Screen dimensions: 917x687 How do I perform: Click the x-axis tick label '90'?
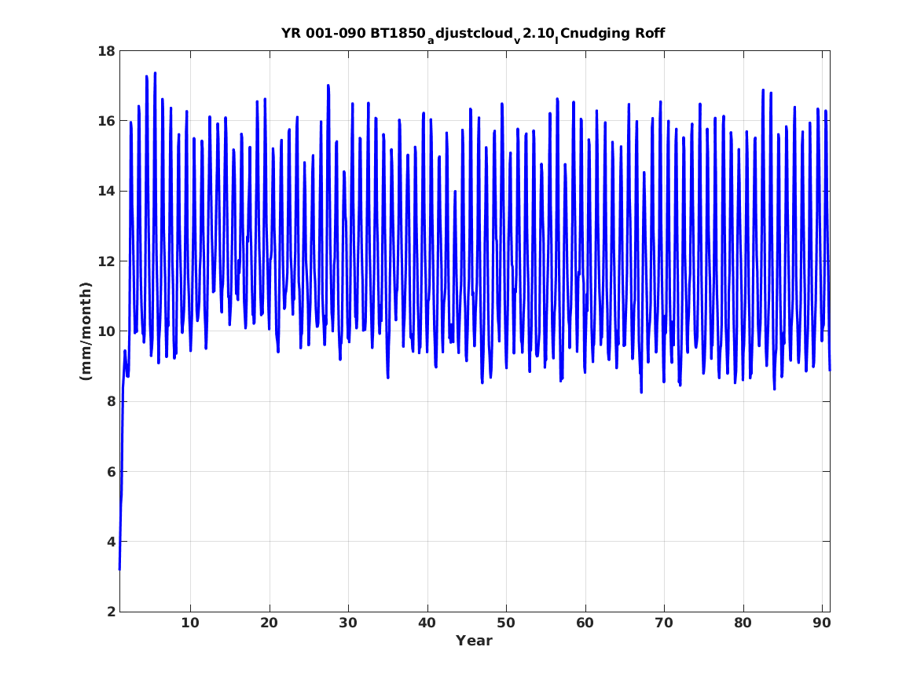pos(822,623)
